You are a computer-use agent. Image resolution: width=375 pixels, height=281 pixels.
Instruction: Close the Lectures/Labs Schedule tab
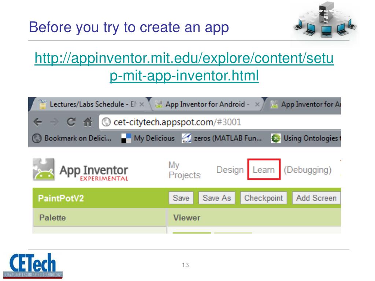point(142,104)
